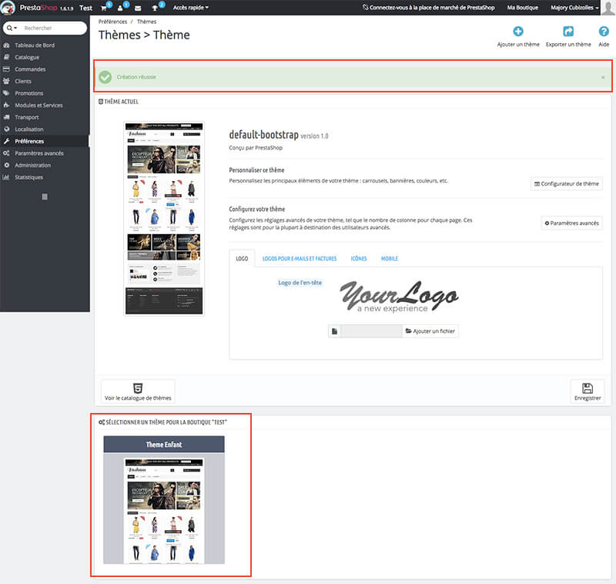Collapse the sidebar menu with bottom toggle

pyautogui.click(x=45, y=197)
